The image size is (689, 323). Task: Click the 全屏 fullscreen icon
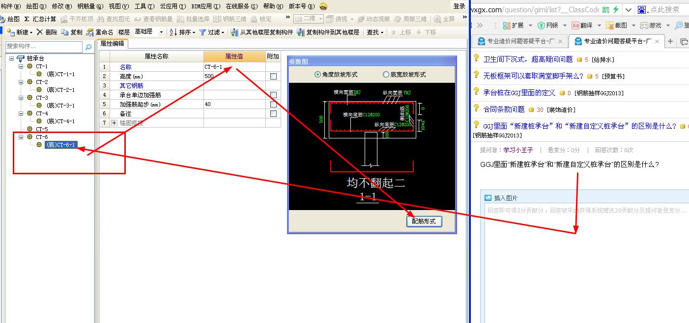pyautogui.click(x=437, y=19)
